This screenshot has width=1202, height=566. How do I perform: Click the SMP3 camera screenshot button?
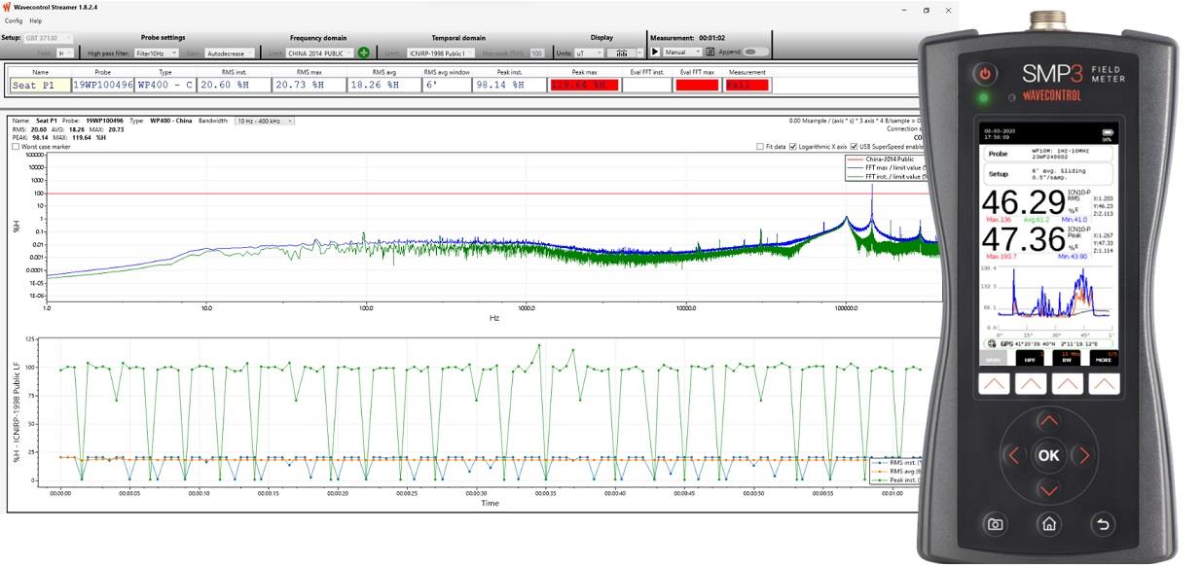point(995,525)
